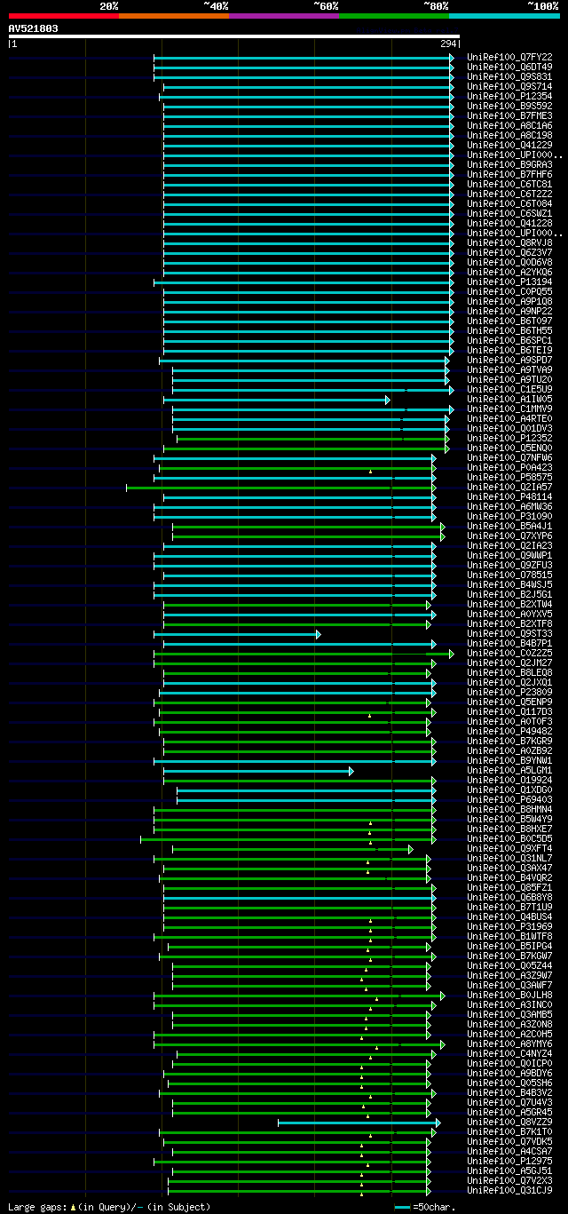The width and height of the screenshot is (568, 1214).
Task: Select hit UniRef100_B7FME3
Action: click(x=509, y=115)
